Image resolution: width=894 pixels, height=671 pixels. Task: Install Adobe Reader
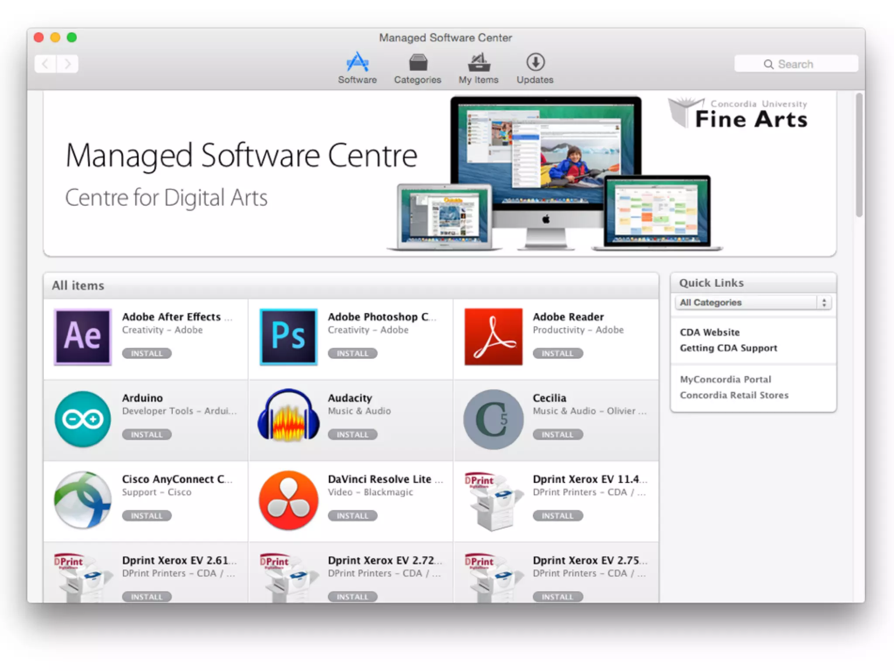pos(557,353)
